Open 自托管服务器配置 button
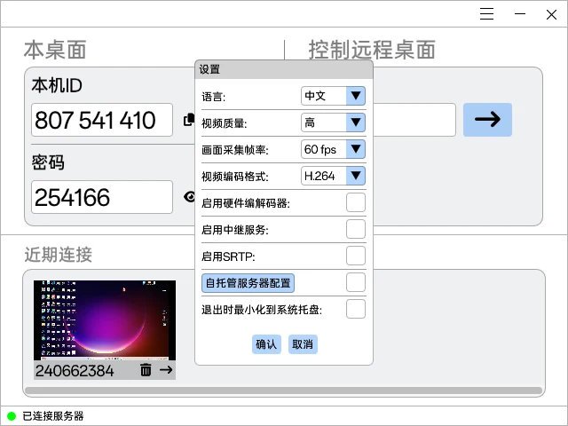Screen dimensions: 568x426 [x=248, y=283]
